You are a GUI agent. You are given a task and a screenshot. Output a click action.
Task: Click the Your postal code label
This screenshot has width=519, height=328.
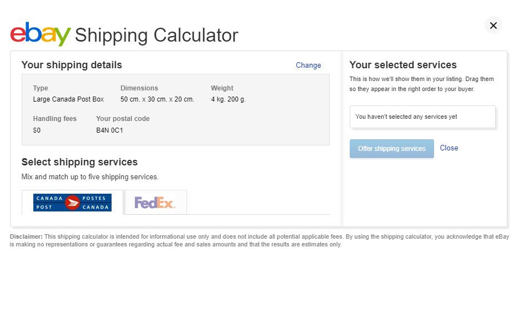pos(123,119)
